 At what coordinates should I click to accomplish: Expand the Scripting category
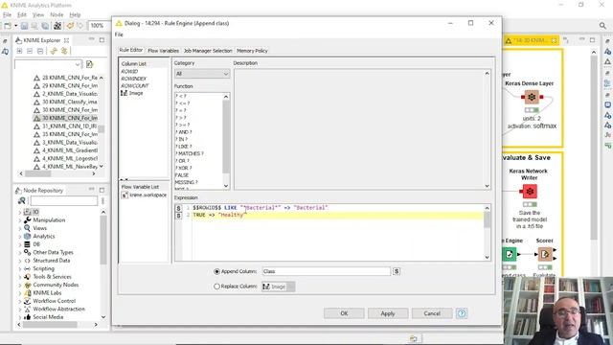click(20, 268)
